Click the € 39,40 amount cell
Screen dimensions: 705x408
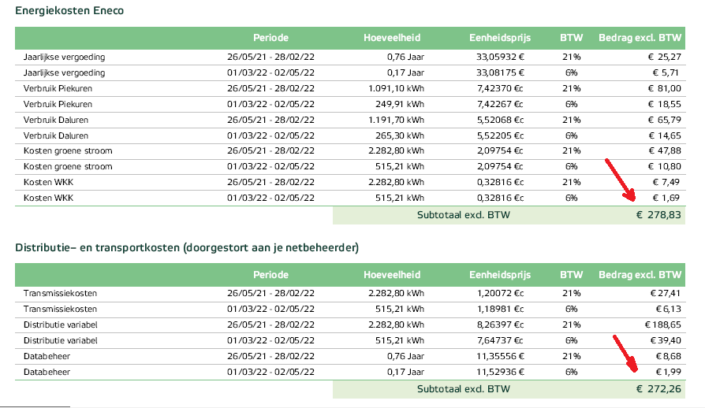tap(664, 340)
